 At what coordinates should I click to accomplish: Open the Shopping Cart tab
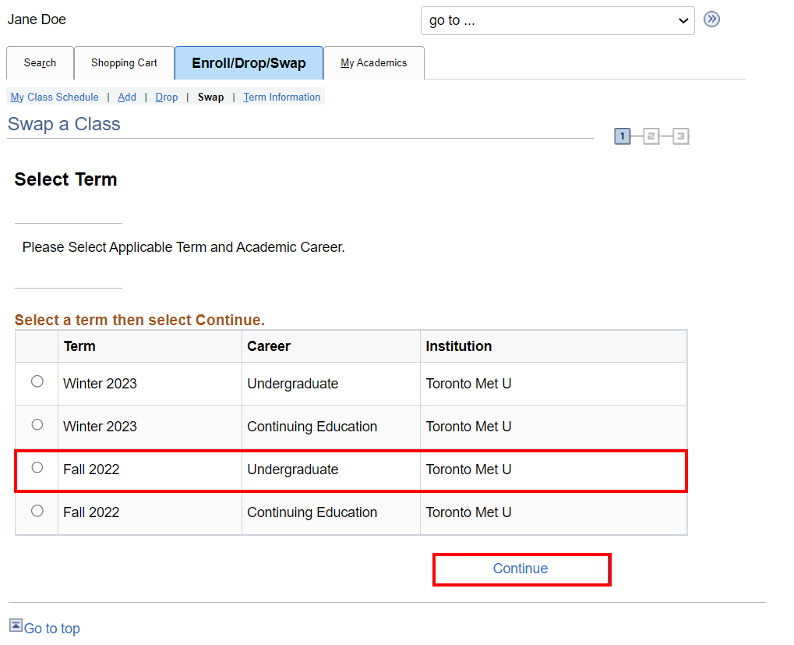click(124, 63)
